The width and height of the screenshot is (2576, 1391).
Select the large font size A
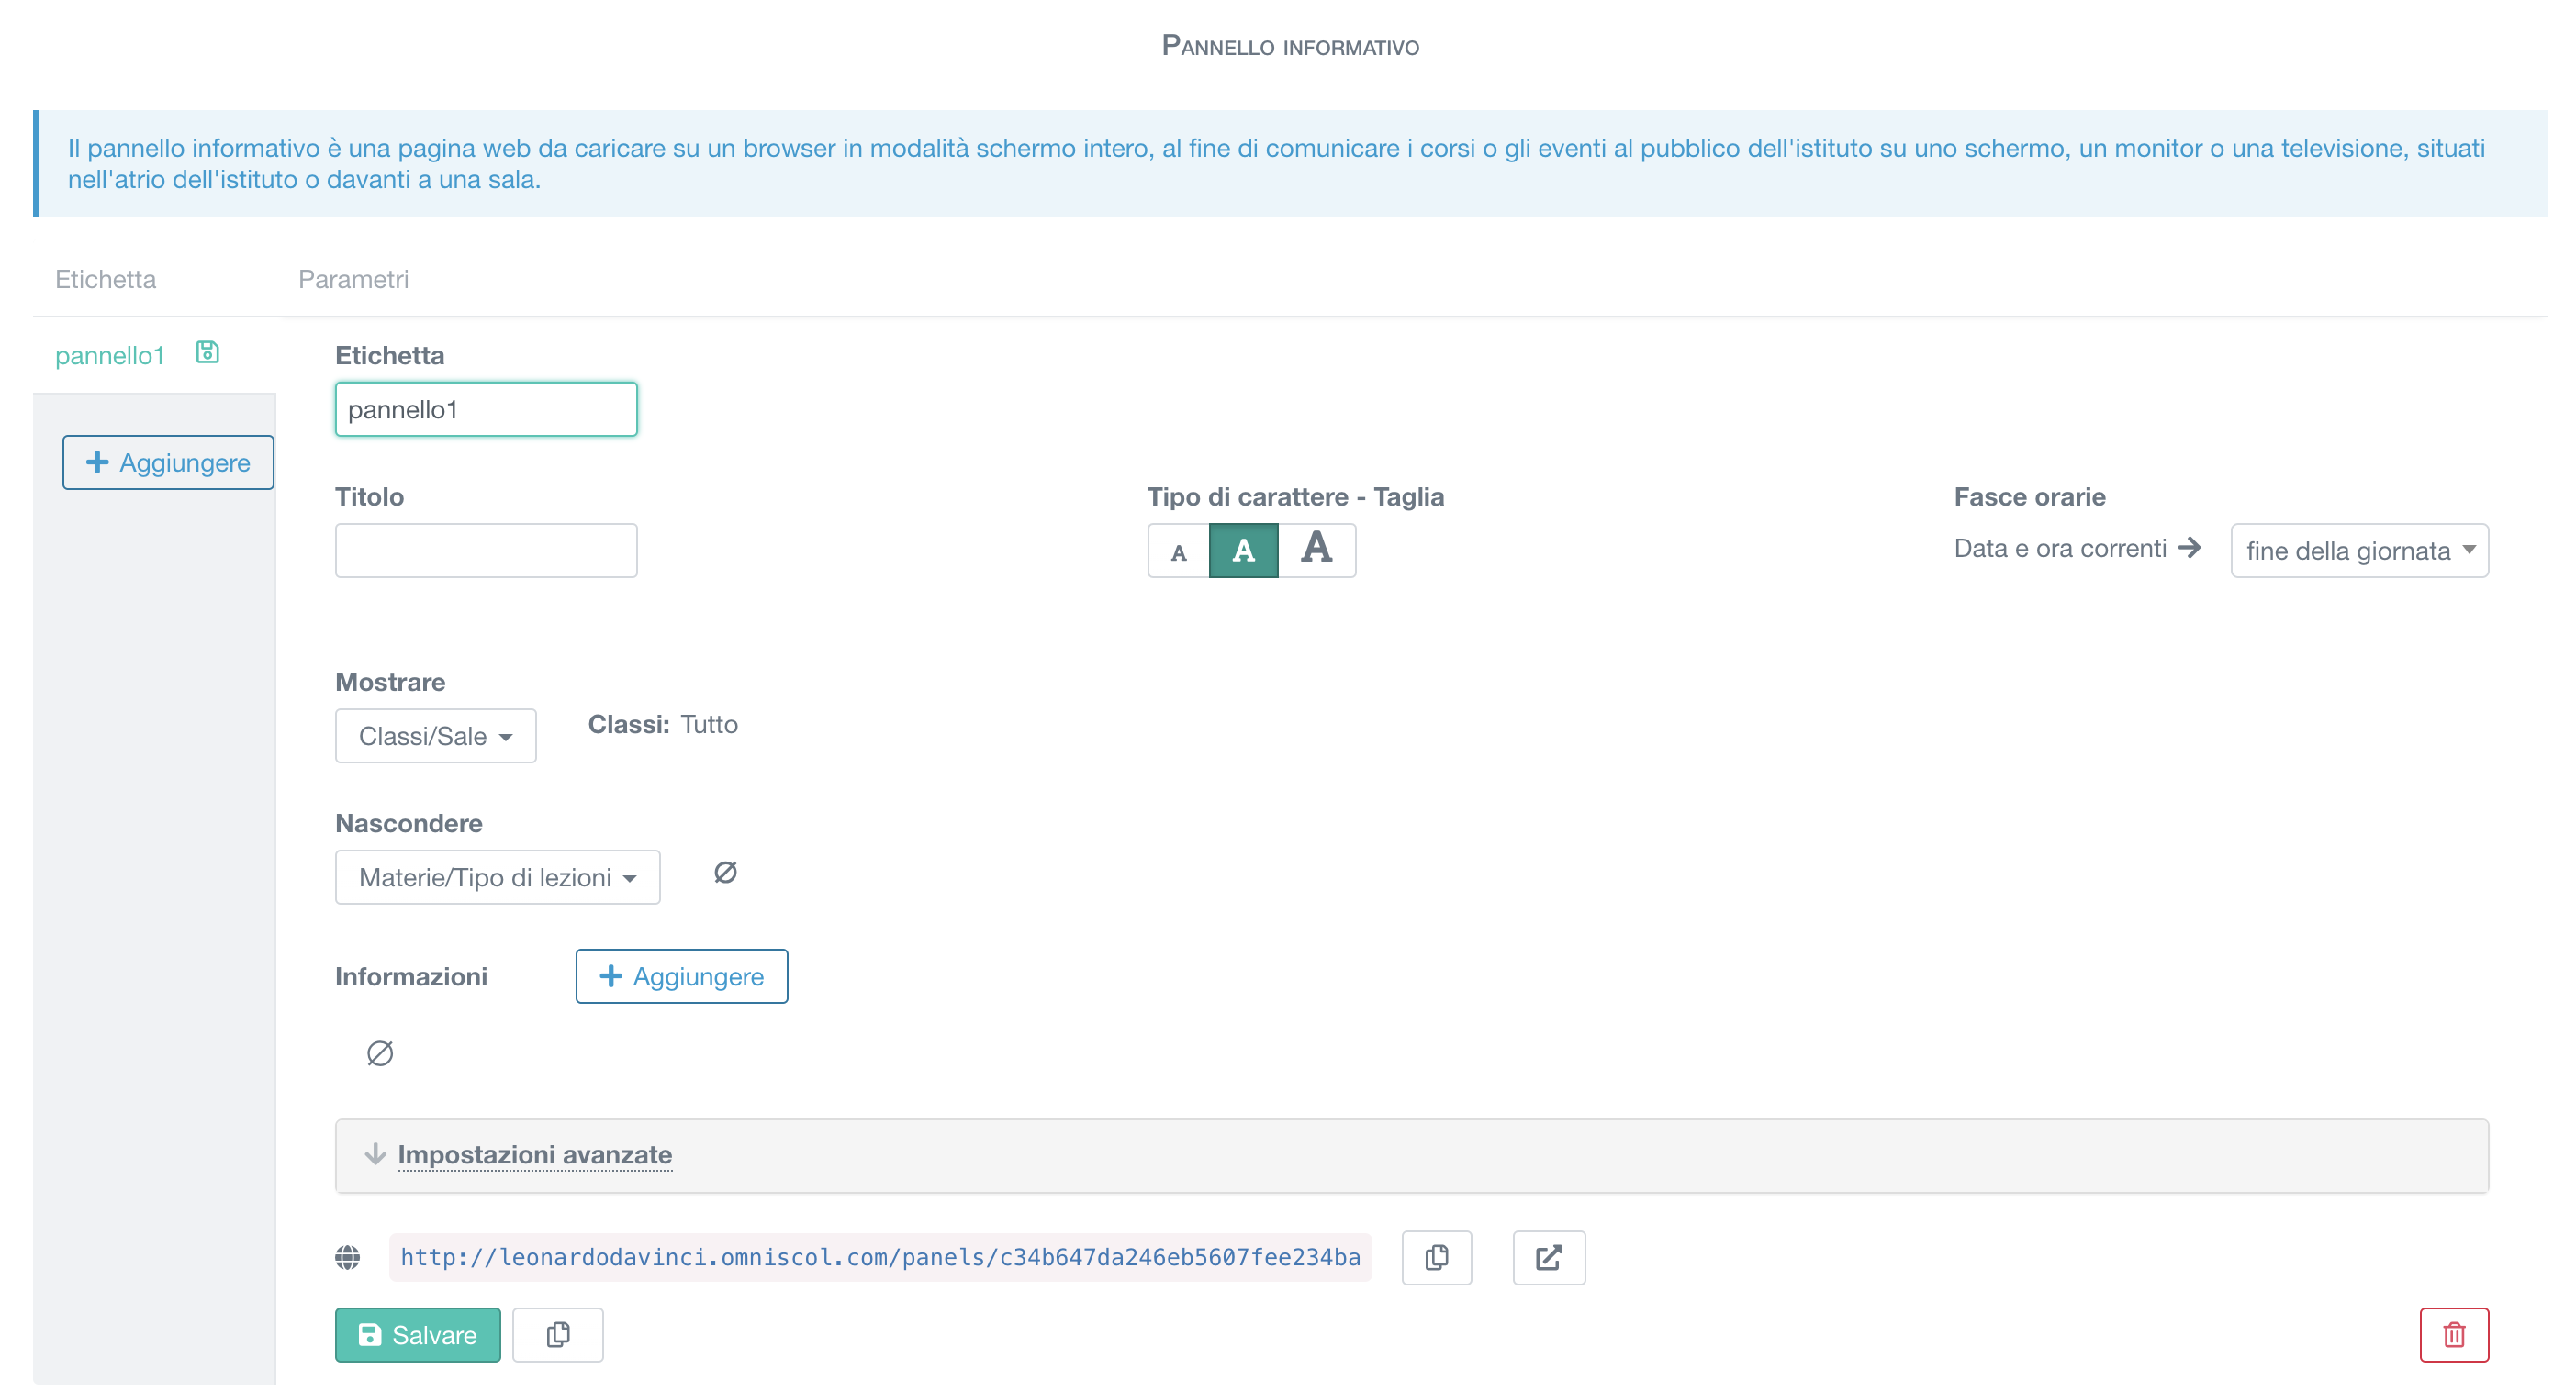(x=1317, y=550)
